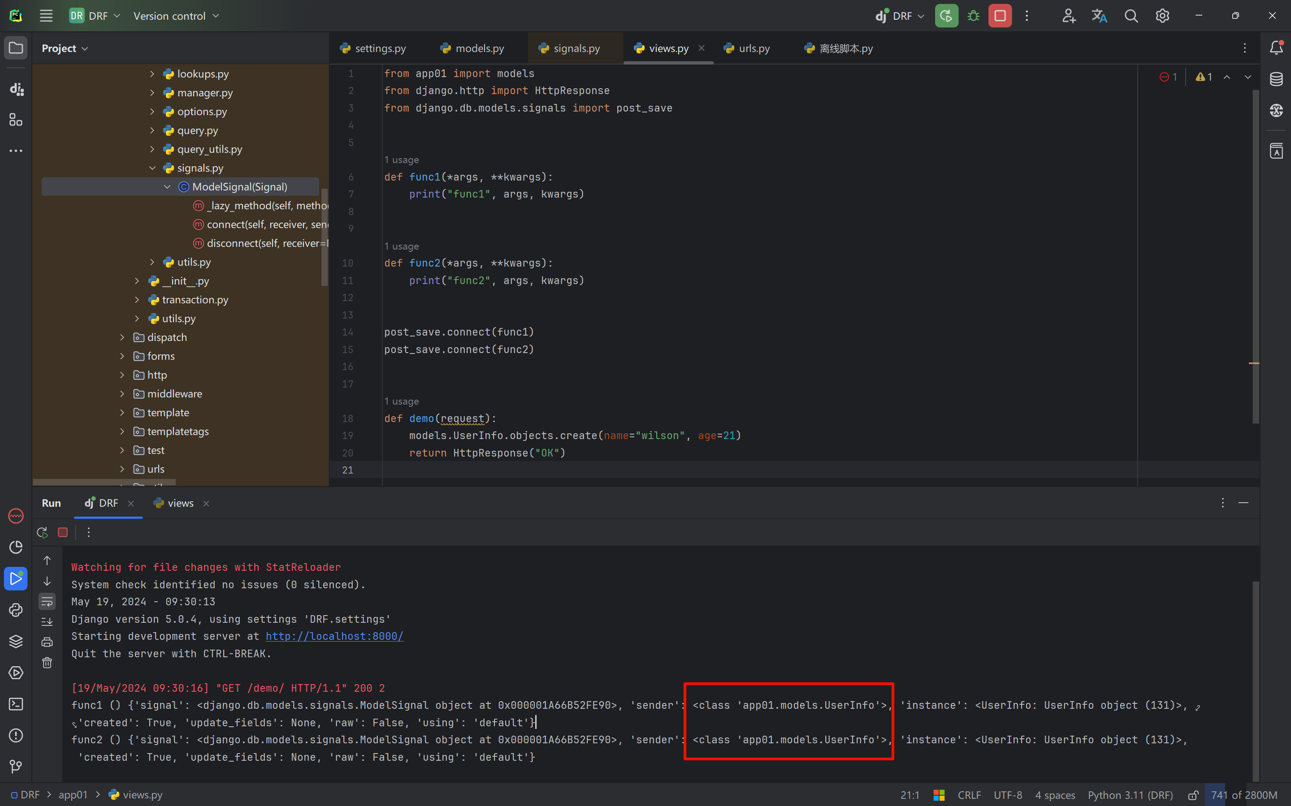This screenshot has height=806, width=1291.
Task: Open the Version control dropdown
Action: (x=176, y=16)
